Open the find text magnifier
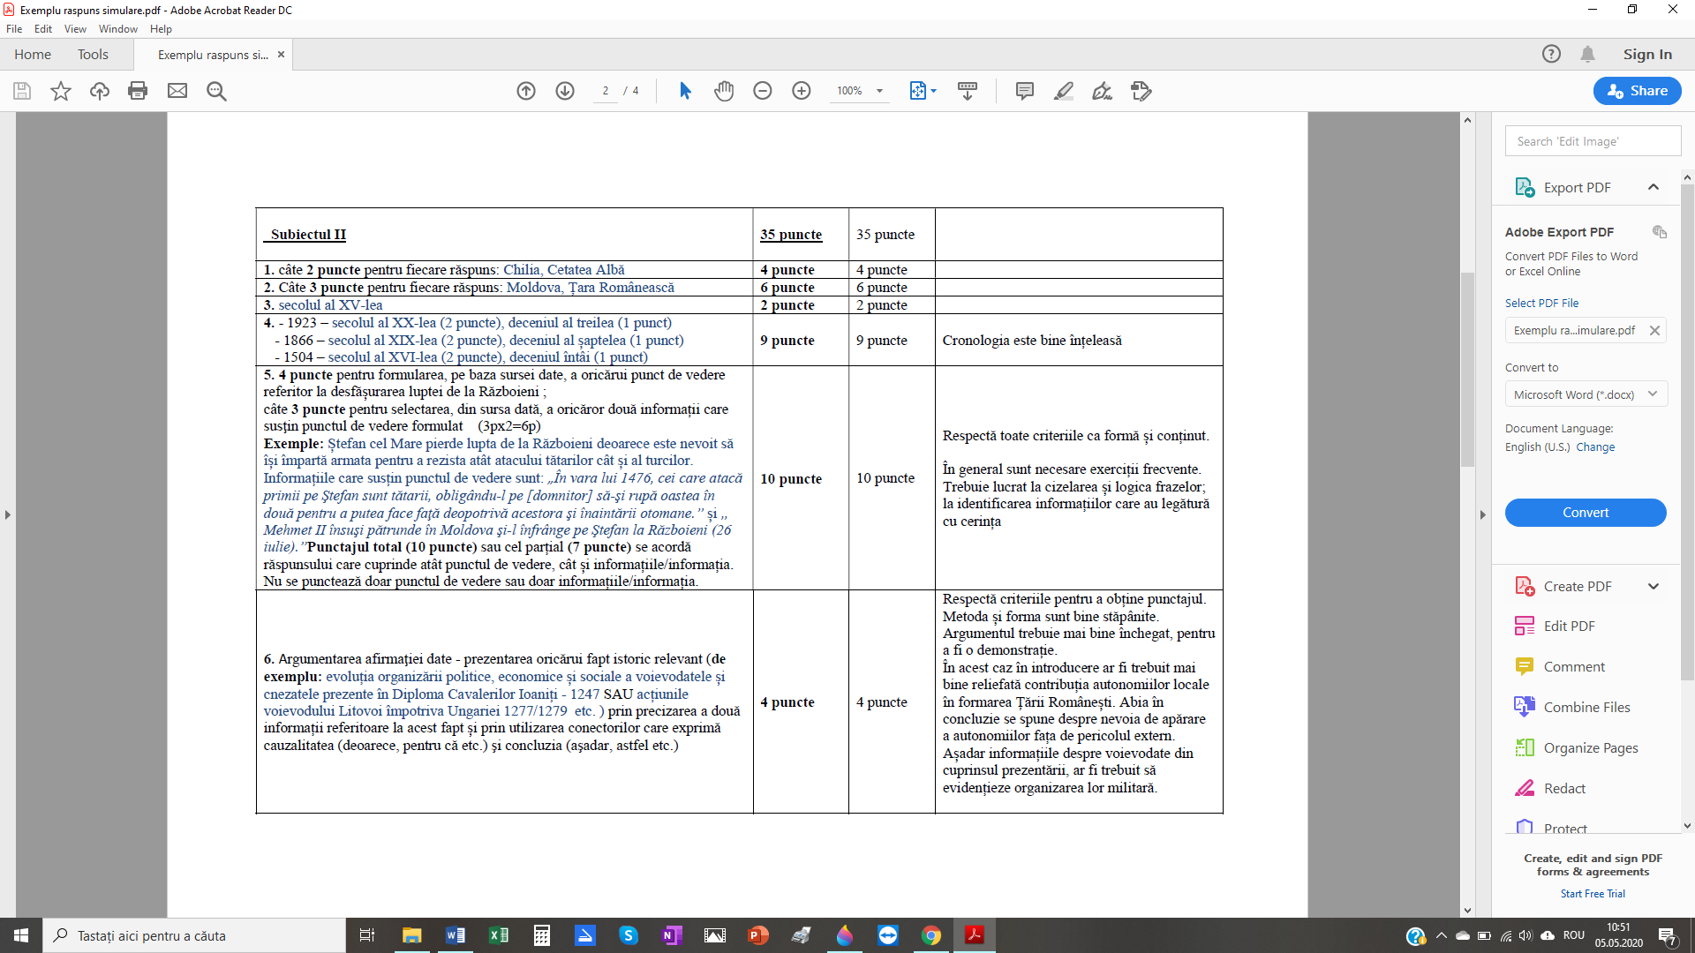Screen dimensions: 1695x953 click(216, 91)
